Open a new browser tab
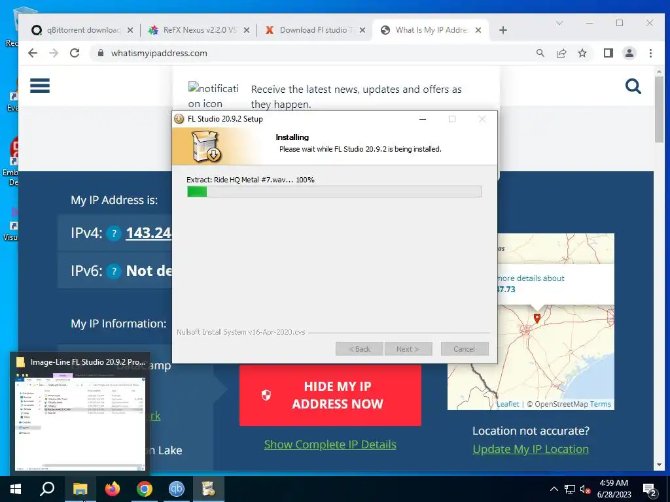 503,30
